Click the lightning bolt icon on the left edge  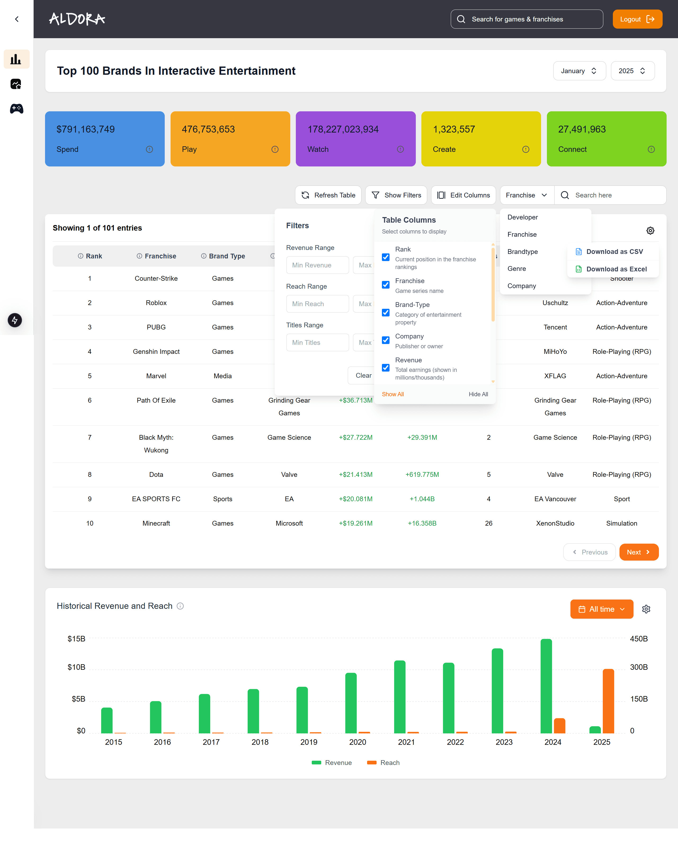(15, 320)
